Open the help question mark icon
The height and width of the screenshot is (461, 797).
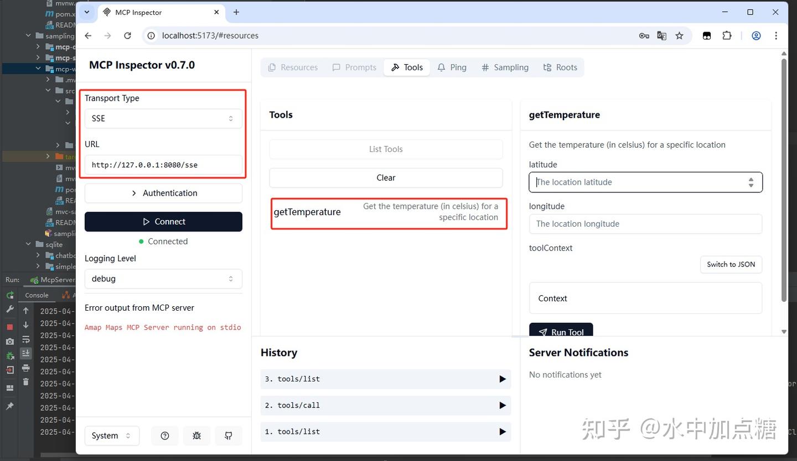164,436
